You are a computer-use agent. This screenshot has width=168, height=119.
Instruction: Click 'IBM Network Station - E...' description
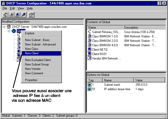pos(140,36)
